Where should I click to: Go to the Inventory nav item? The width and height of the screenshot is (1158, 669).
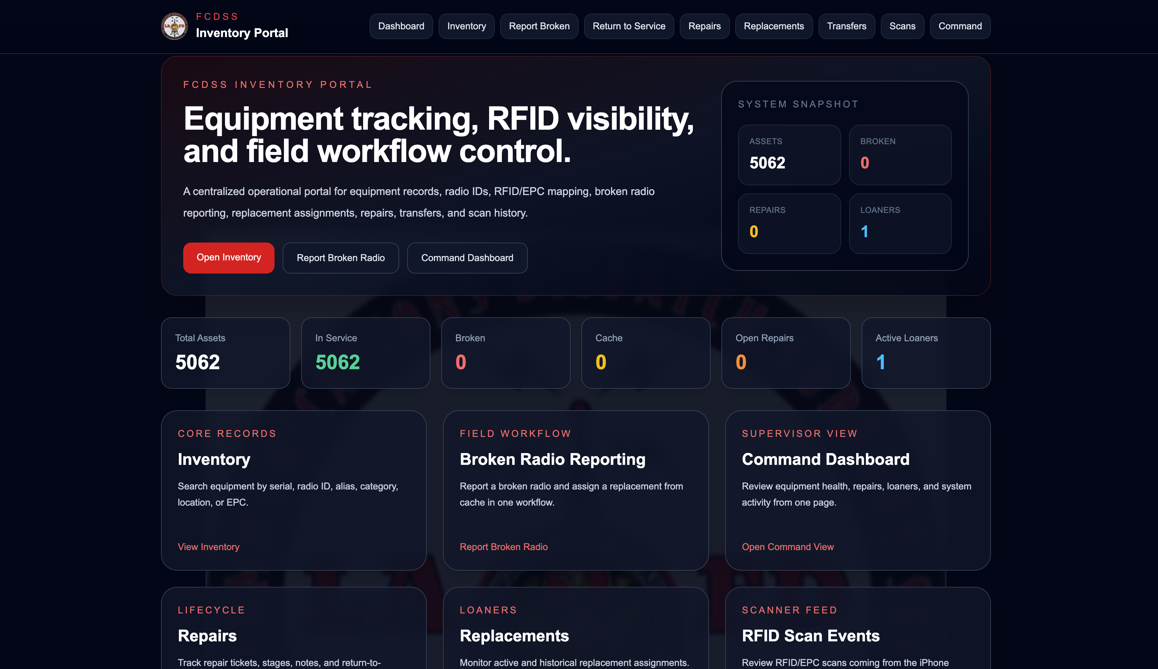point(466,26)
